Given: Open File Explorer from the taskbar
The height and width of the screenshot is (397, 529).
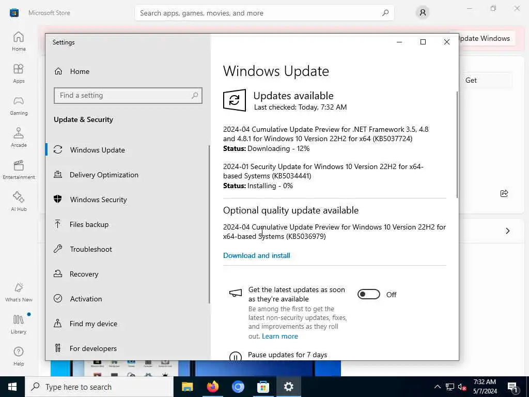Looking at the screenshot, I should (x=187, y=387).
